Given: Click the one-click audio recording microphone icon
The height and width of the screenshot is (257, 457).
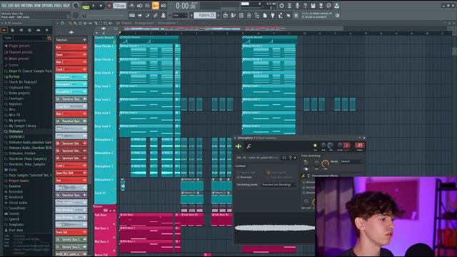Looking at the screenshot, I should pyautogui.click(x=297, y=6).
